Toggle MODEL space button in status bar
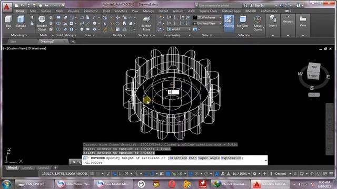This screenshot has height=189, width=337. [x=82, y=174]
